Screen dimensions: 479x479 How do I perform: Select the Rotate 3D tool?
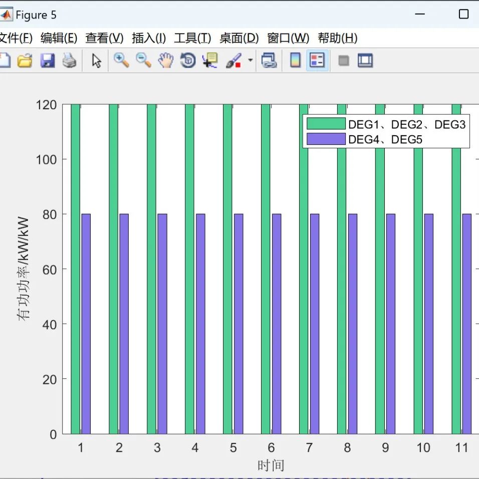point(188,60)
